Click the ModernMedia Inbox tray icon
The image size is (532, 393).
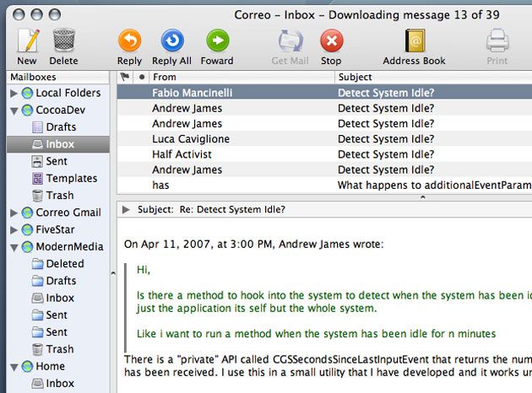(37, 298)
